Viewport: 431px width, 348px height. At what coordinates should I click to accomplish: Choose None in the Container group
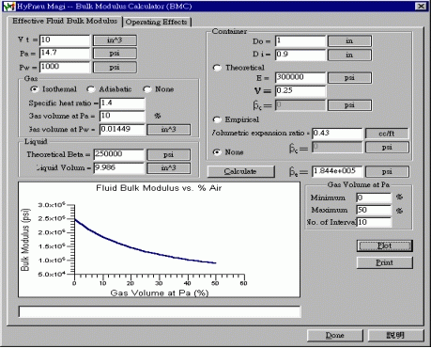point(217,152)
